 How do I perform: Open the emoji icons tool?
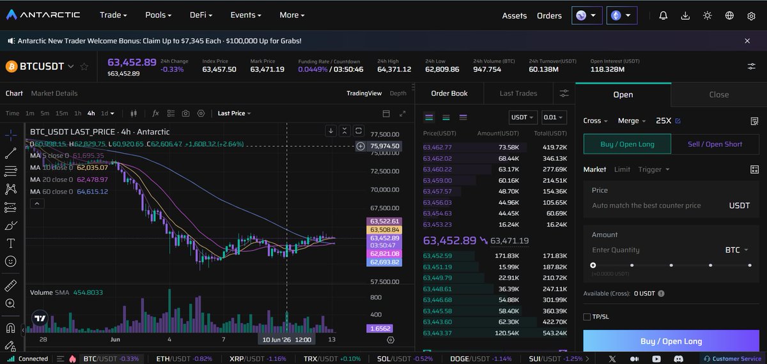click(10, 261)
